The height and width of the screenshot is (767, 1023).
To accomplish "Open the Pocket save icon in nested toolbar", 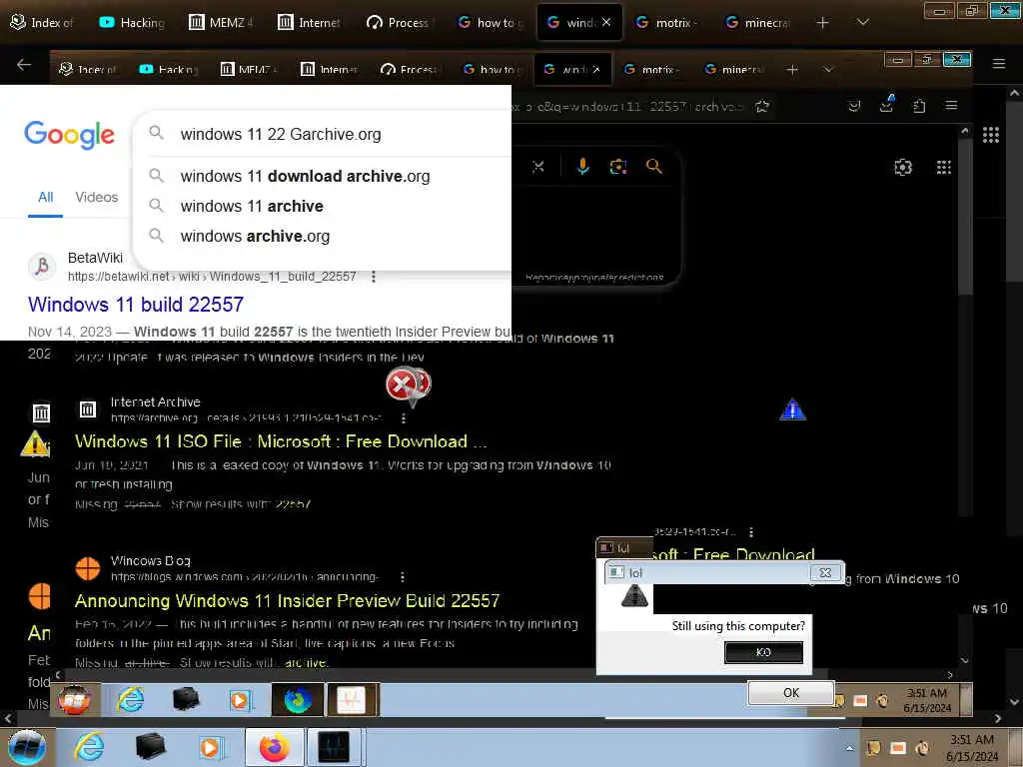I will click(854, 106).
